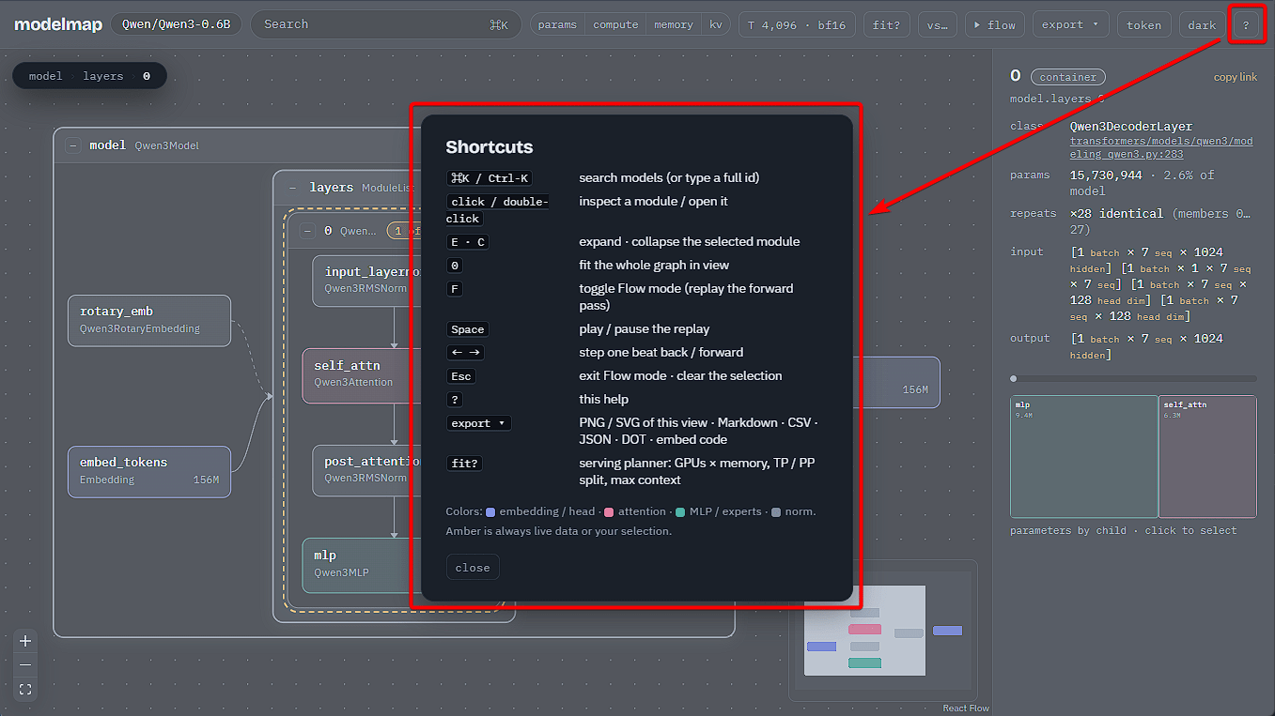The image size is (1275, 716).
Task: Select the mlp node in graph
Action: click(x=362, y=565)
